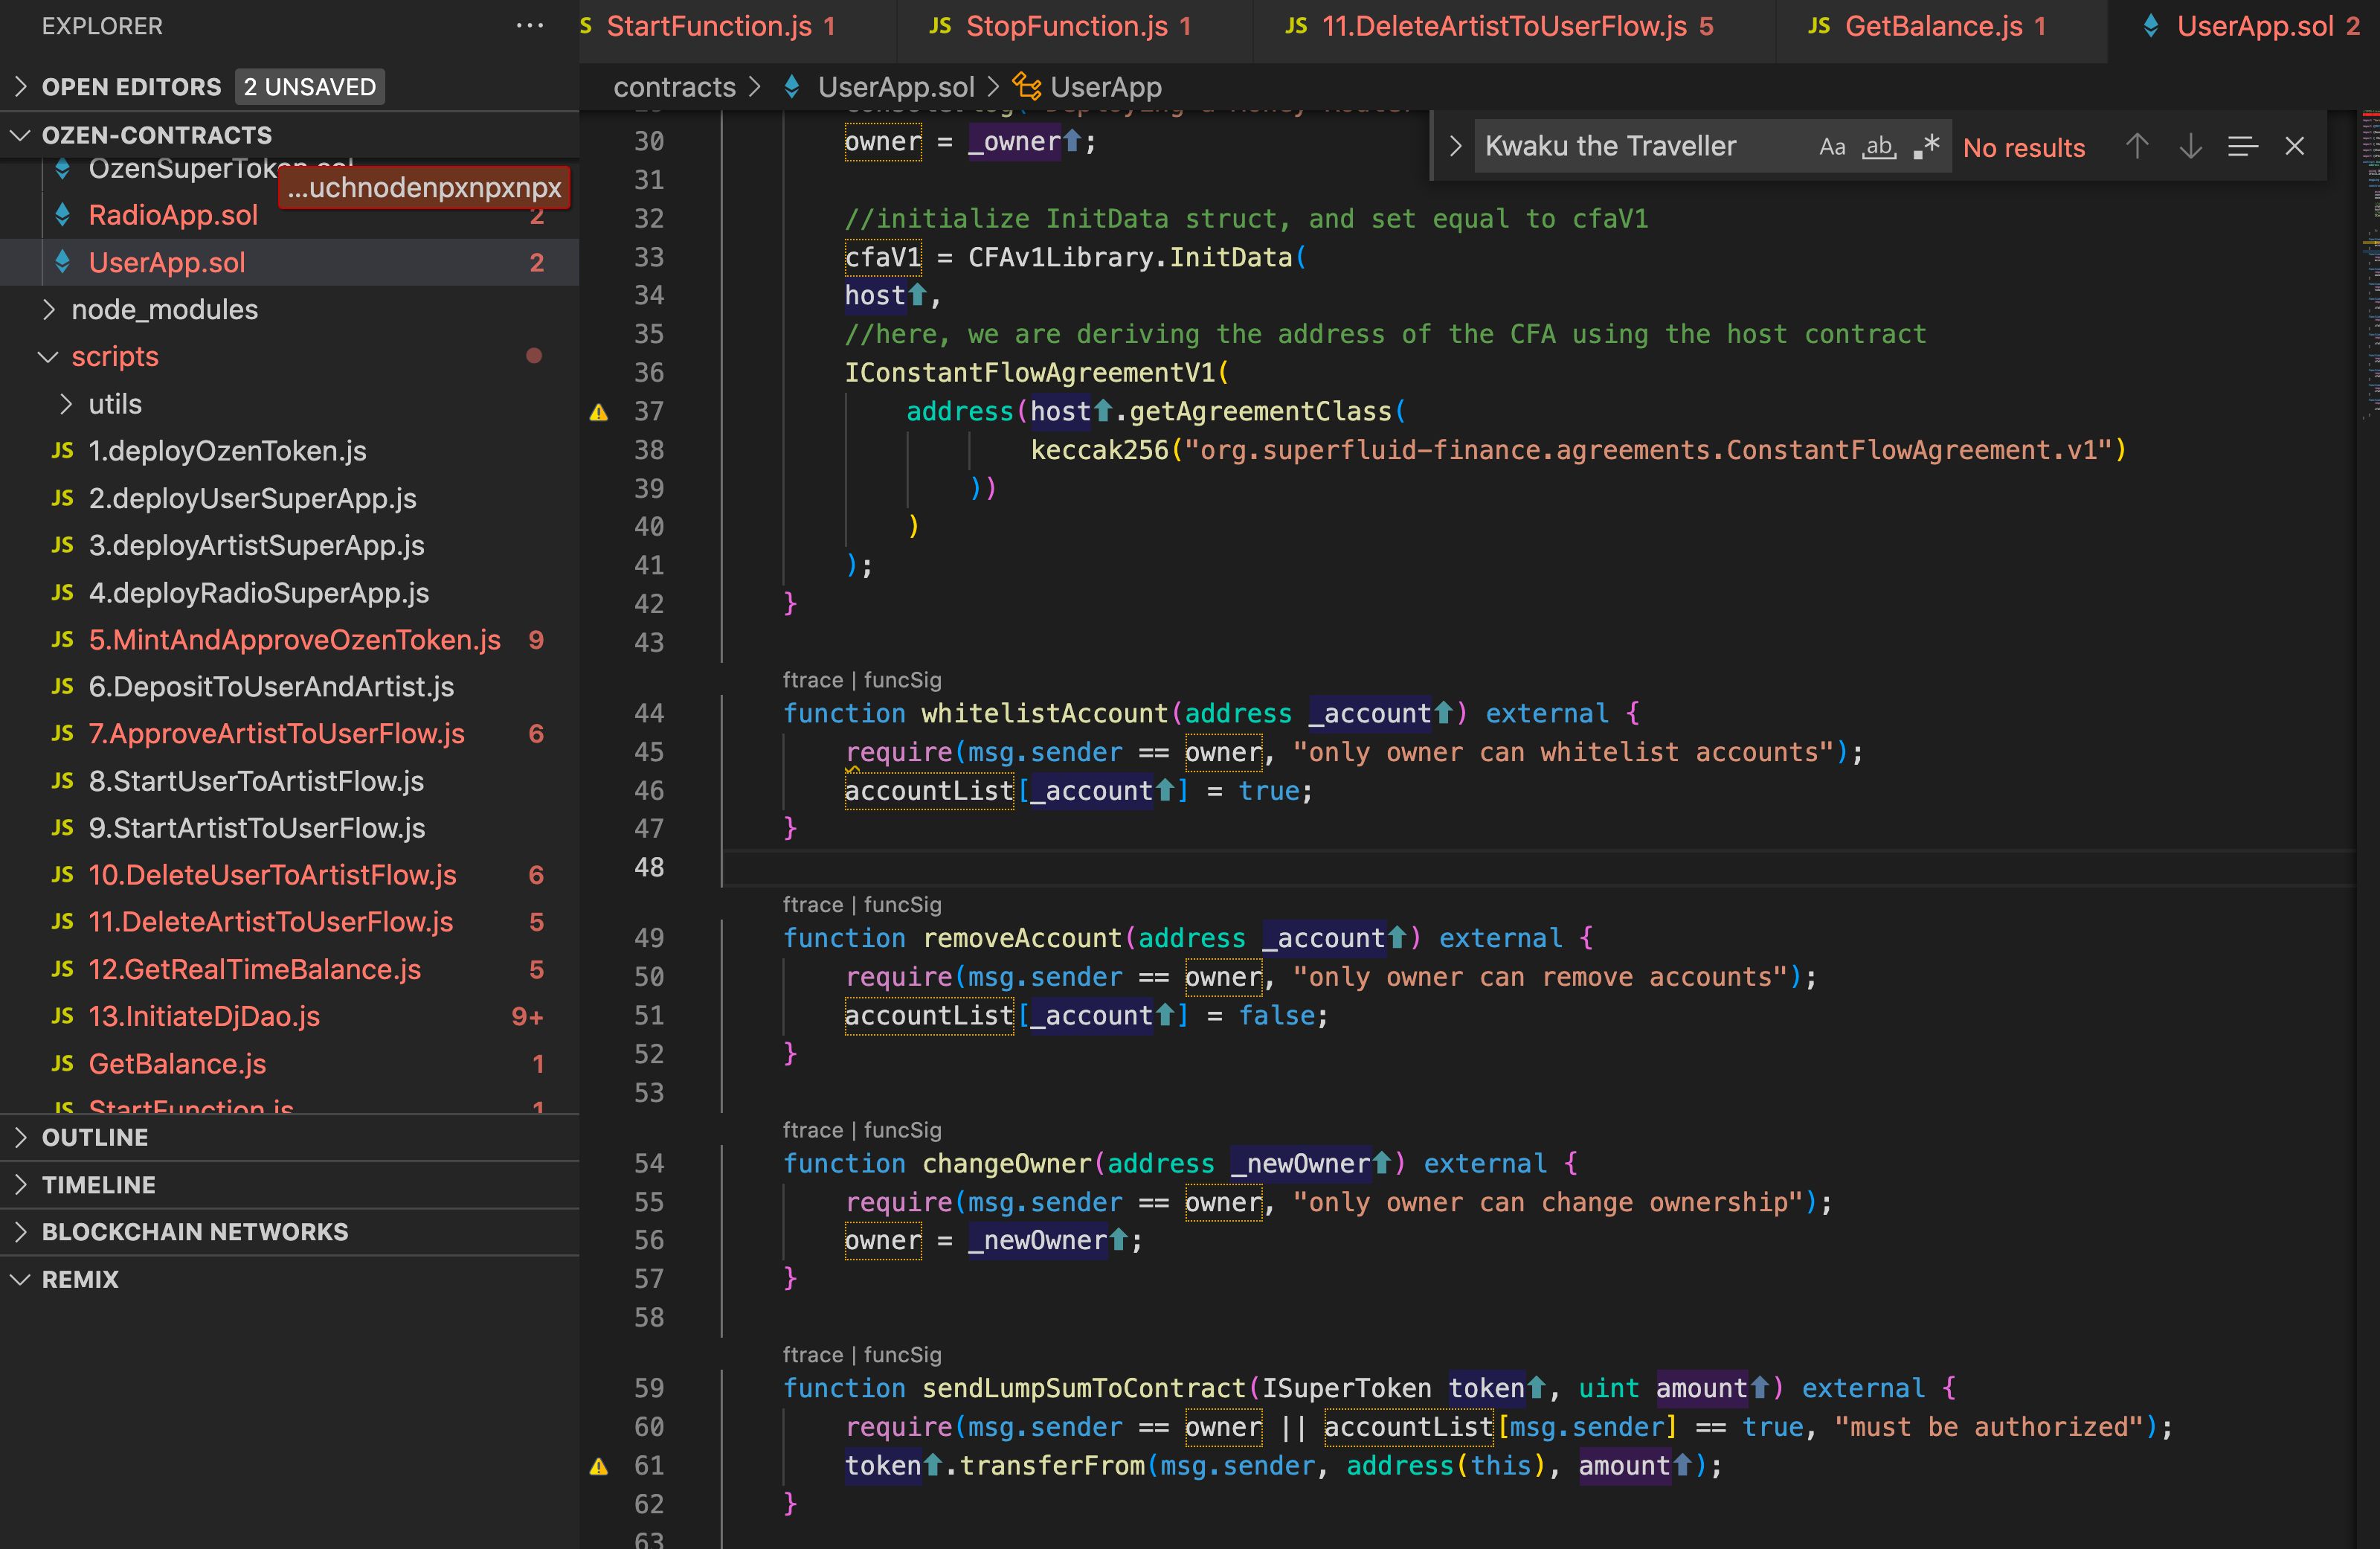Click Solidity icon beside RadioApp.sol
The width and height of the screenshot is (2380, 1549).
63,214
